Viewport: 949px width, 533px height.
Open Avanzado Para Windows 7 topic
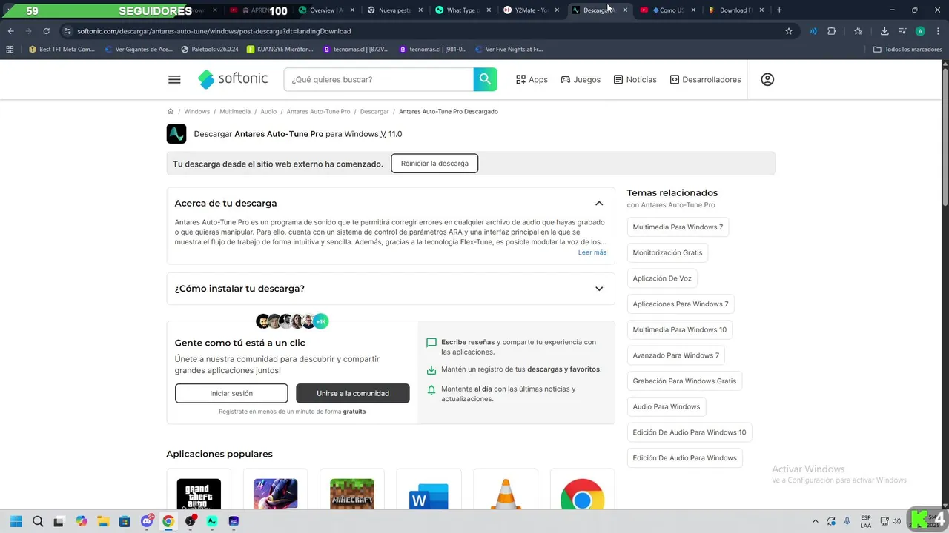(676, 355)
